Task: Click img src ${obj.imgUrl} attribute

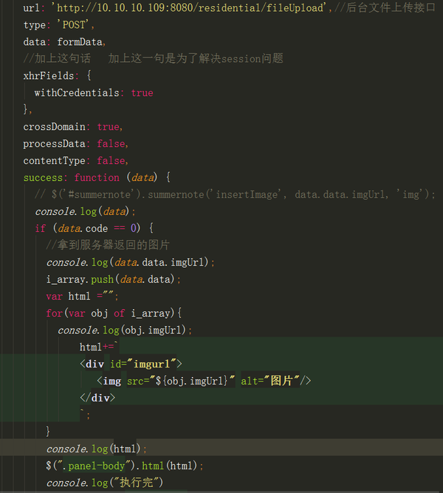Action: pos(181,381)
